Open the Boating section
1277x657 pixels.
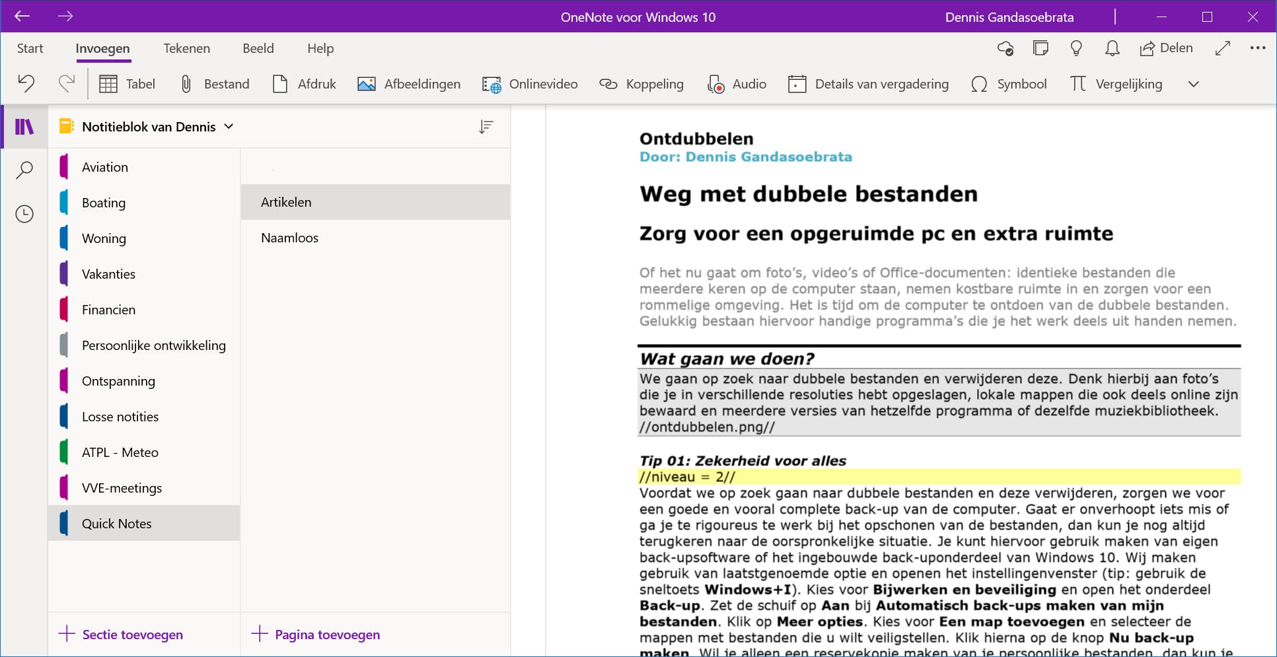[x=144, y=203]
